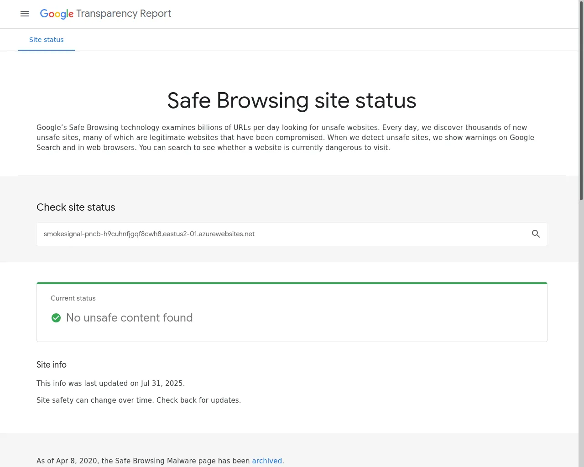Open the archived Malware page link

(267, 461)
